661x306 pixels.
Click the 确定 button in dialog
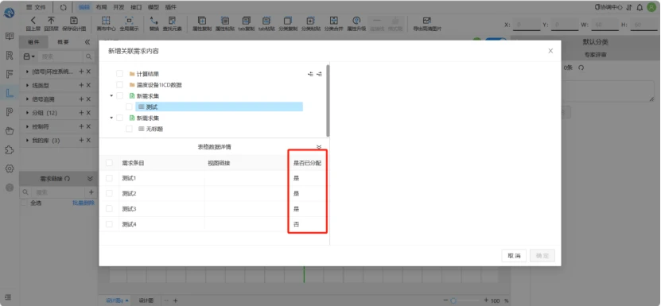tap(542, 255)
